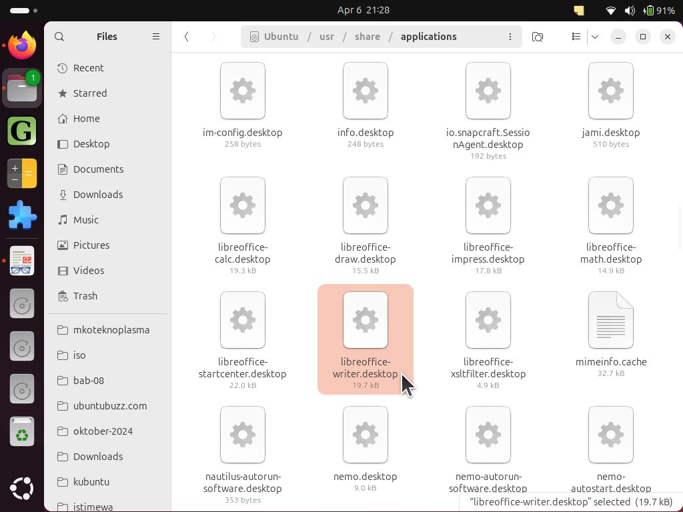Image resolution: width=683 pixels, height=512 pixels.
Task: Open the path bar options menu
Action: pos(510,37)
